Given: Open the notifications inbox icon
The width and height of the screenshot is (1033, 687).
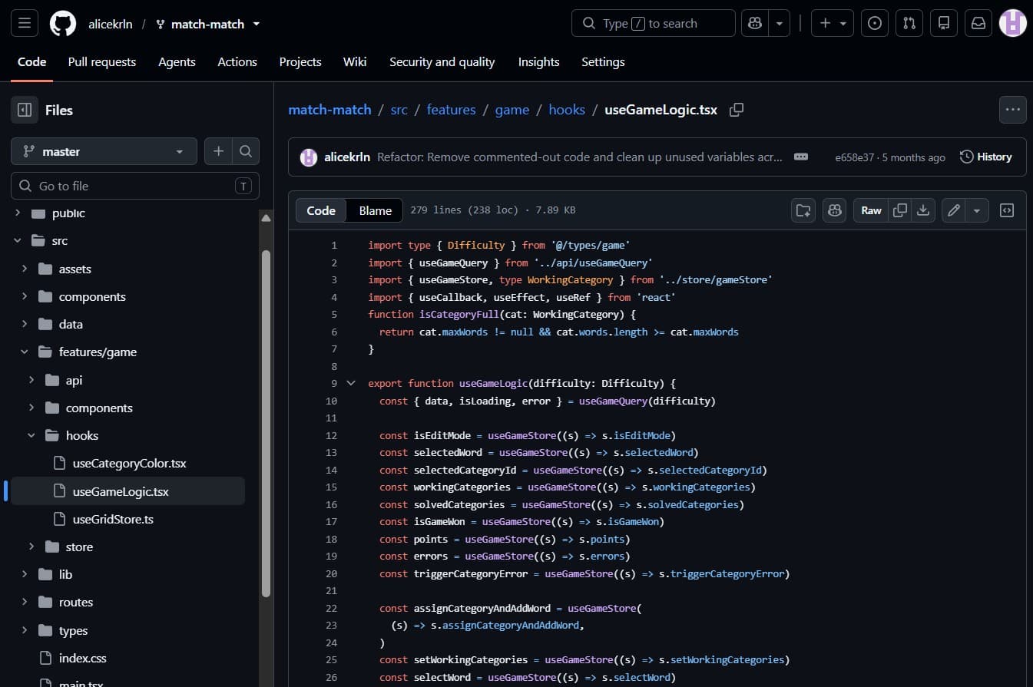Looking at the screenshot, I should click(x=978, y=24).
